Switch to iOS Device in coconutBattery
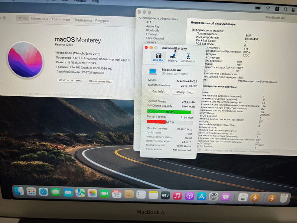This screenshot has height=223, width=297. (x=188, y=58)
